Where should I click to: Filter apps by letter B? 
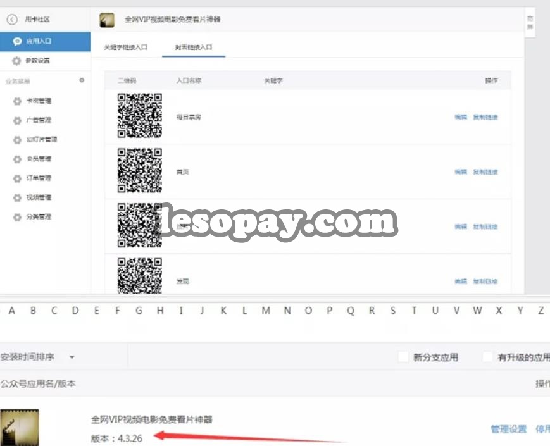[33, 311]
